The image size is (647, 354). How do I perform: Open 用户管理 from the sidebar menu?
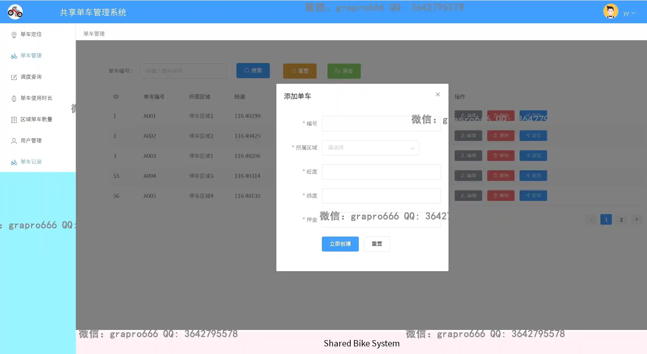coord(31,141)
